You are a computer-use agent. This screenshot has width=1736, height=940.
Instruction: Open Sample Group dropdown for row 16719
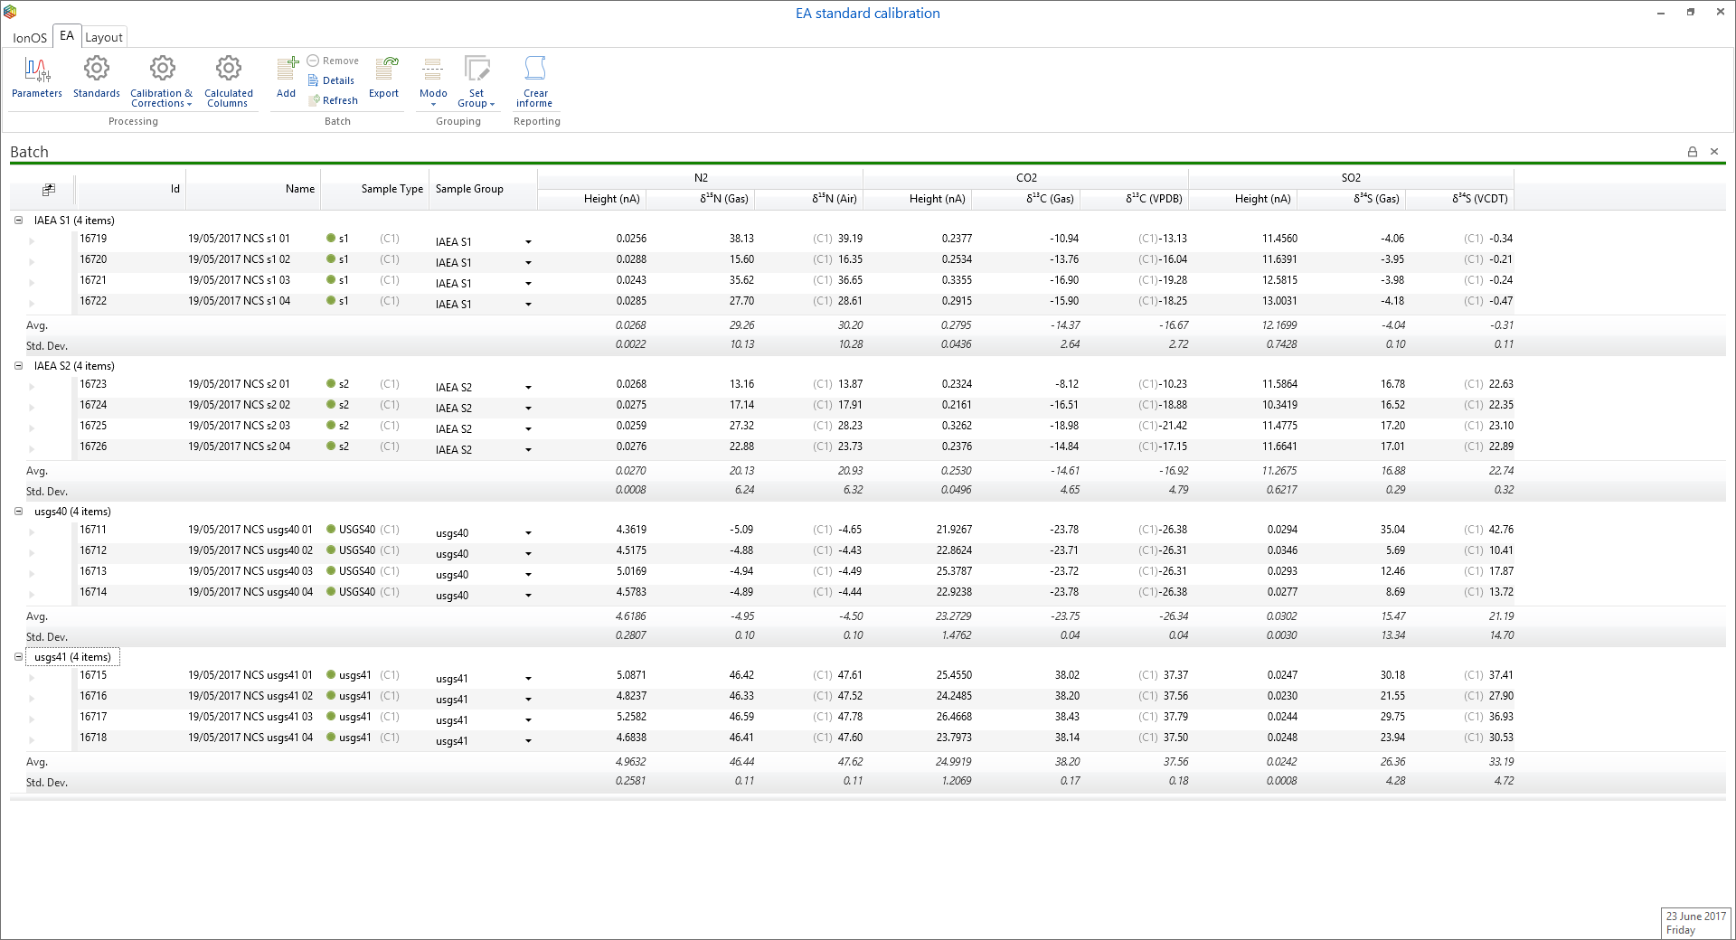[528, 242]
